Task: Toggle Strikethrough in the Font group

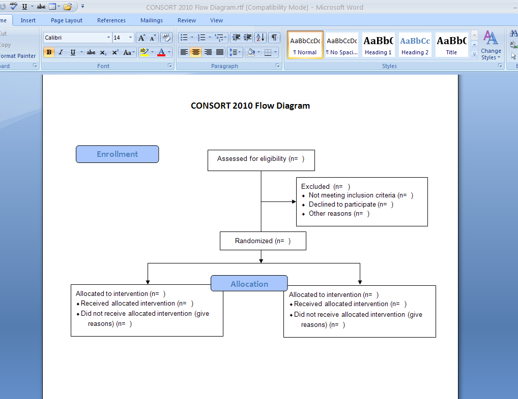Action: coord(91,52)
